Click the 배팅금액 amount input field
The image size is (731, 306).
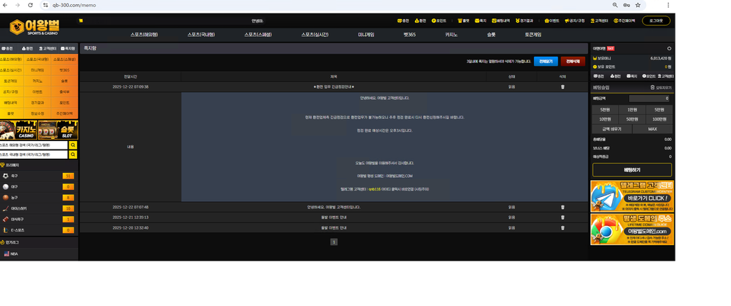(x=649, y=98)
